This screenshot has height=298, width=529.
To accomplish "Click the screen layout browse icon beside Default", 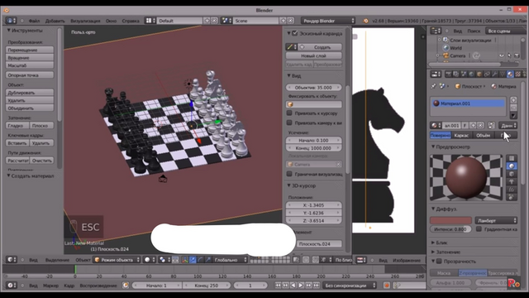I will [x=150, y=21].
